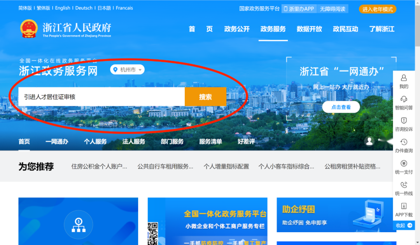Viewport: 420px width, 245px height.
Task: Click the 点击查看 button
Action: click(x=341, y=107)
